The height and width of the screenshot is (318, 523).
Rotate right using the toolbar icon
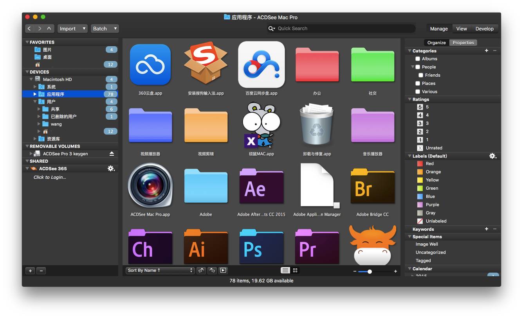click(x=212, y=270)
